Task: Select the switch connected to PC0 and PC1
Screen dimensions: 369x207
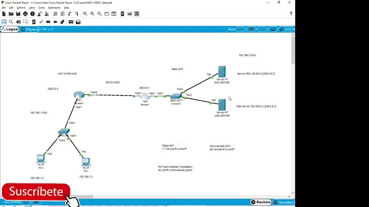Action: [64, 131]
